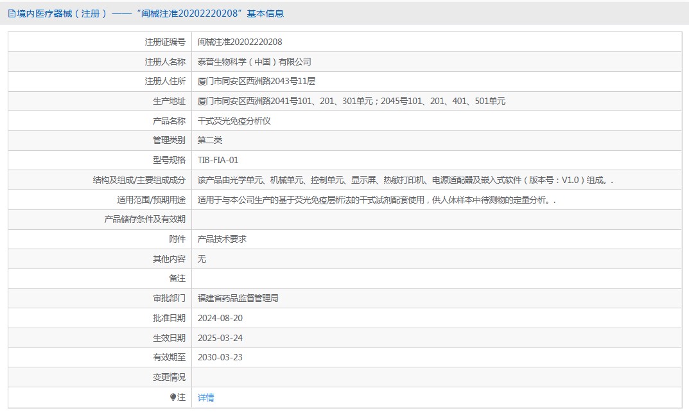The height and width of the screenshot is (413, 689).
Task: Click the 批准日期 field label
Action: pyautogui.click(x=169, y=318)
